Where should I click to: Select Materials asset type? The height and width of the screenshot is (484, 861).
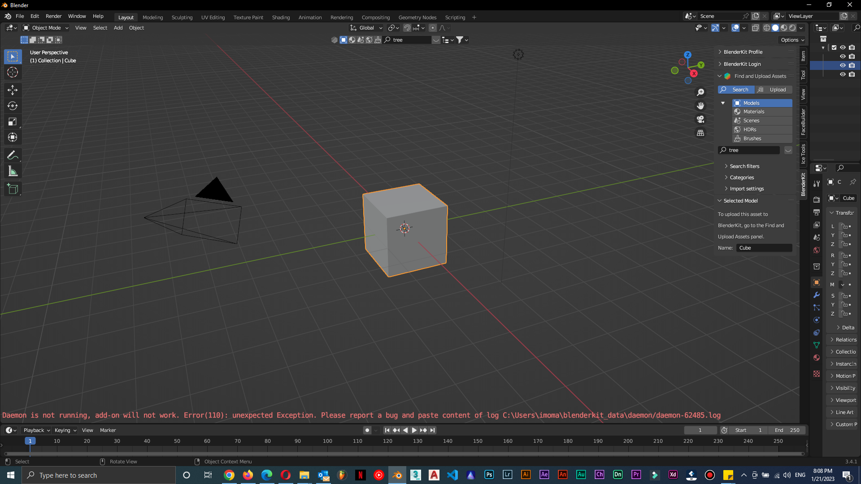[x=762, y=112]
